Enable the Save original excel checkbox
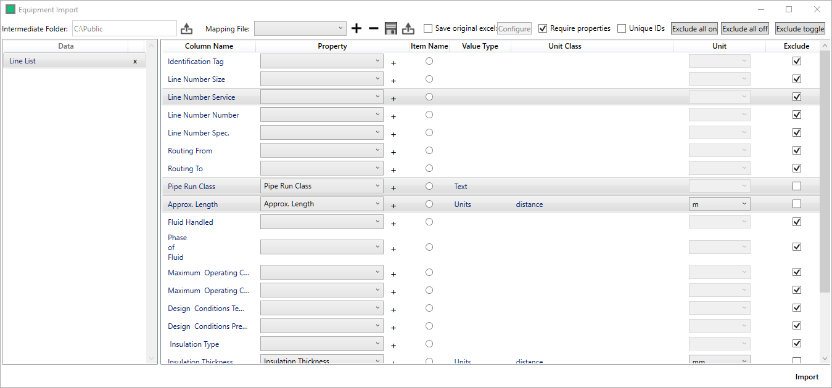This screenshot has height=388, width=832. click(x=428, y=28)
